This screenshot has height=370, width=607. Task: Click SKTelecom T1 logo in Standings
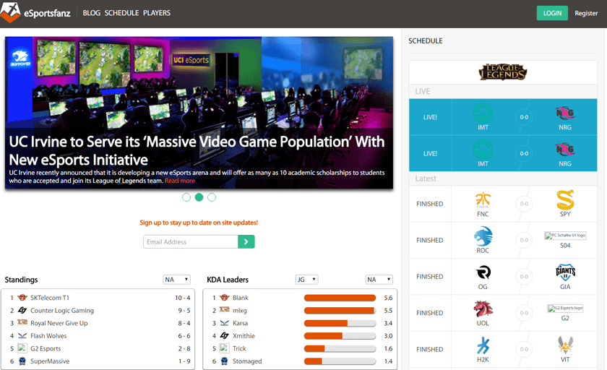[x=22, y=298]
